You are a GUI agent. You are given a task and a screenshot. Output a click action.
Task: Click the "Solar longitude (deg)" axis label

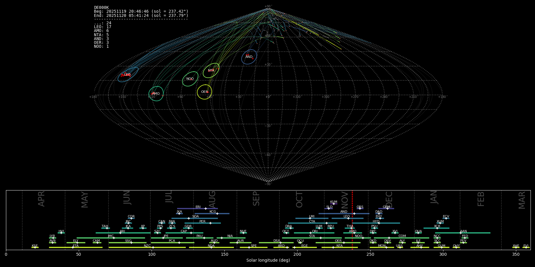click(268, 260)
